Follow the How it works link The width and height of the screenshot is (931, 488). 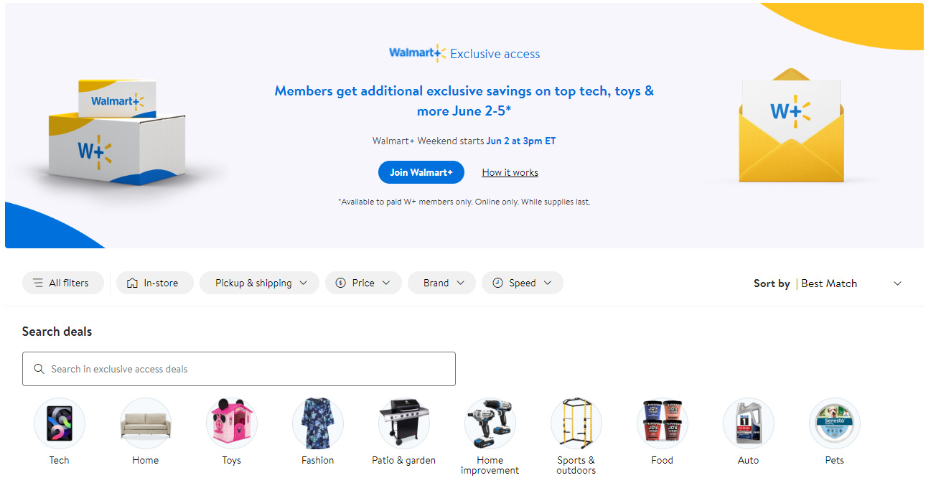tap(510, 172)
